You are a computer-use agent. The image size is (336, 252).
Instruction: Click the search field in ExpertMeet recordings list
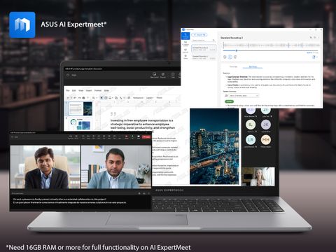[x=204, y=41]
